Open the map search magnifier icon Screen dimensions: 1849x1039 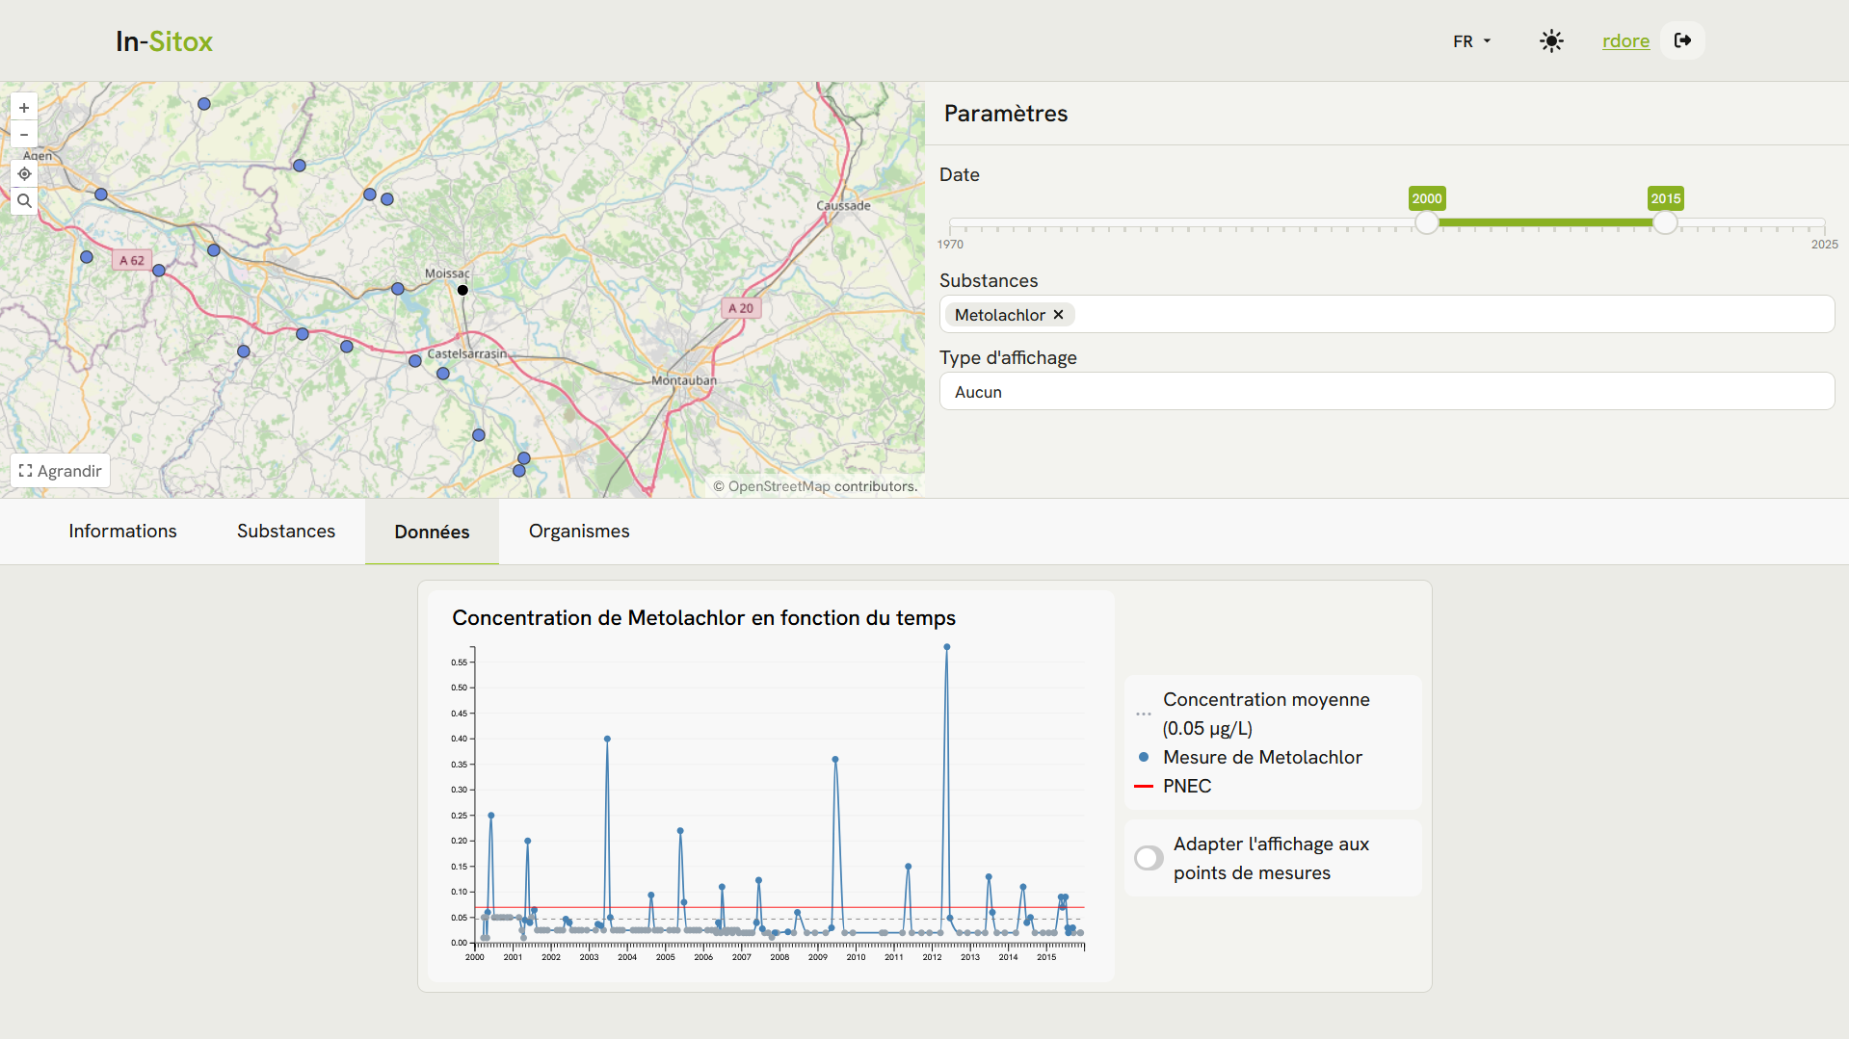click(23, 200)
